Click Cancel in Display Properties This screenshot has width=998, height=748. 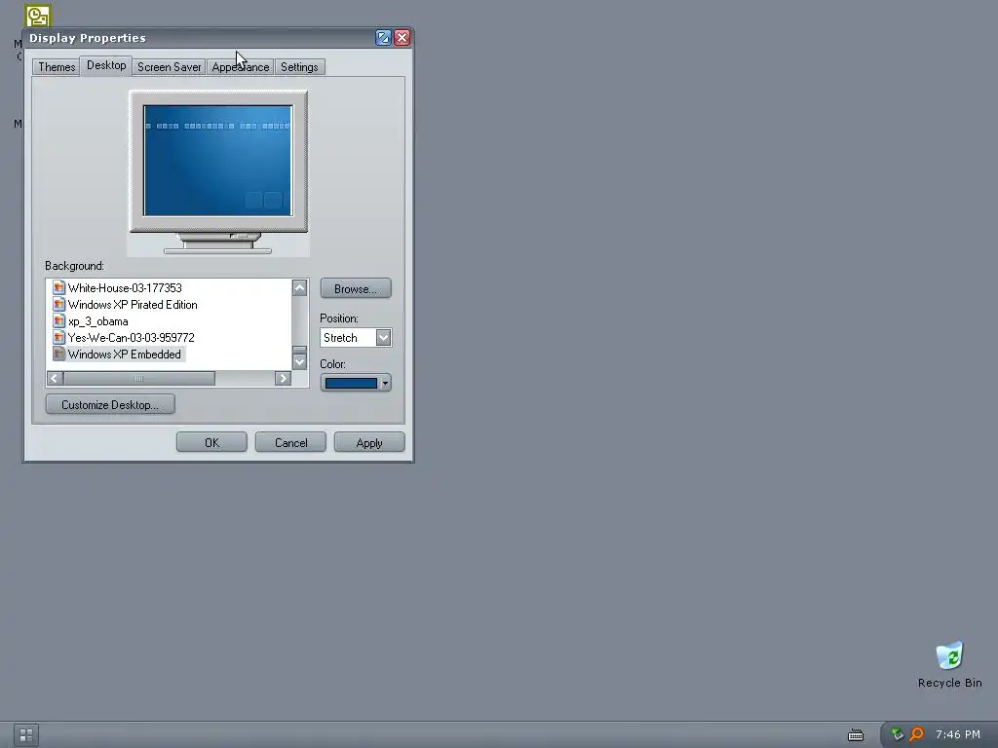(290, 443)
